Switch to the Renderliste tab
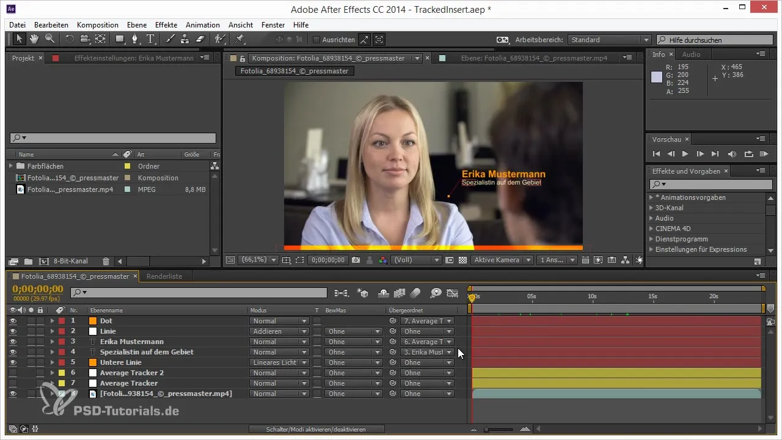782x440 pixels. [x=164, y=276]
